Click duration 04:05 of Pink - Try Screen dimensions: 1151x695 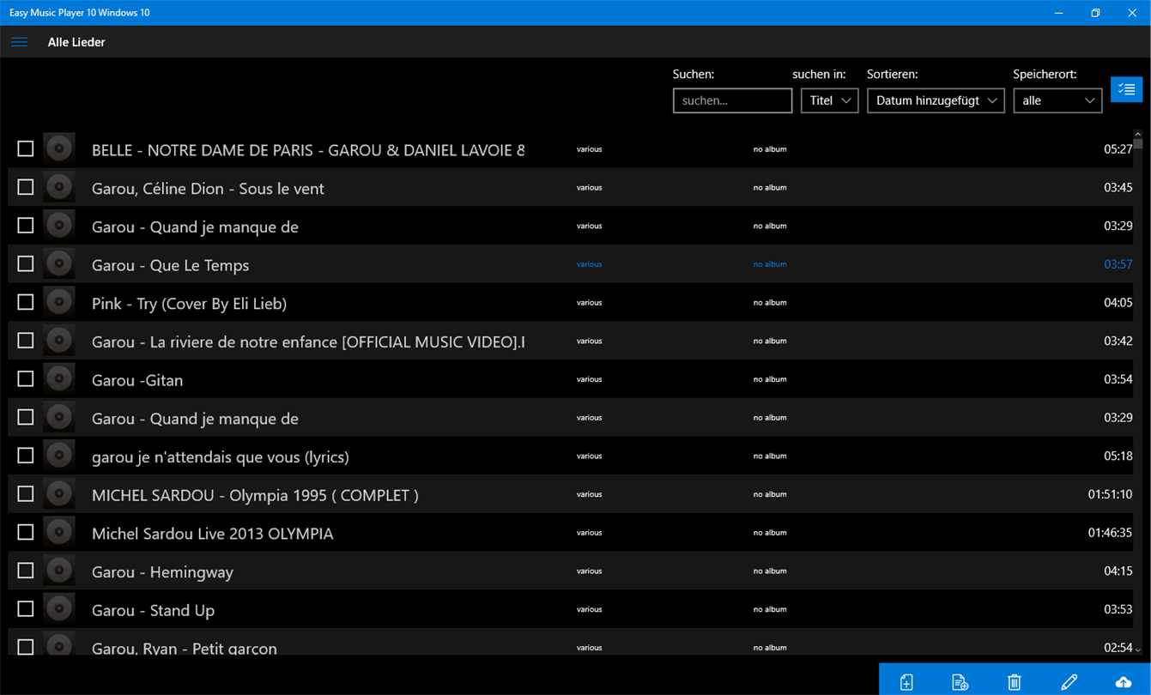coord(1118,303)
